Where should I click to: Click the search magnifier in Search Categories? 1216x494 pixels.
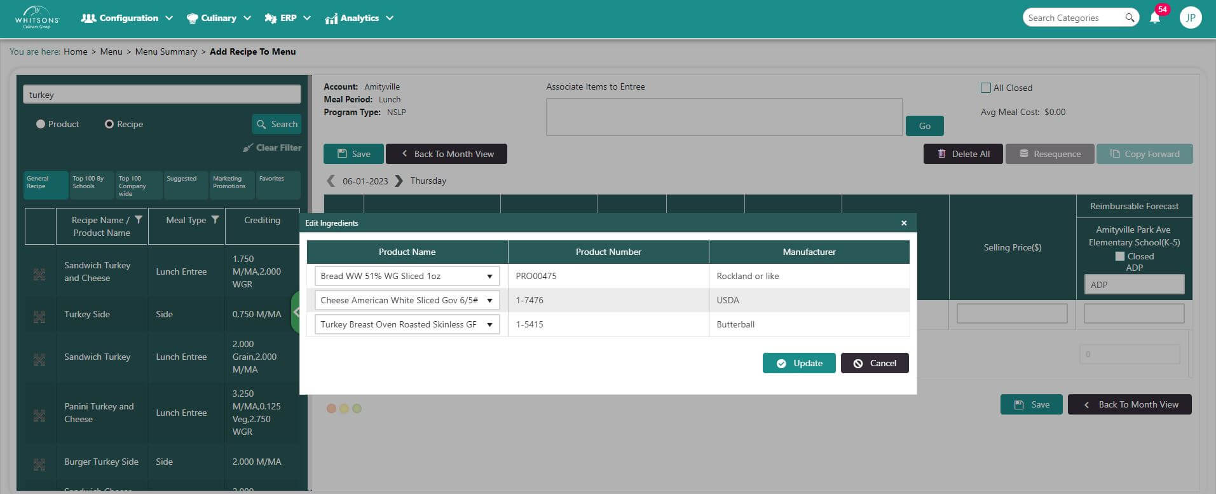point(1130,18)
